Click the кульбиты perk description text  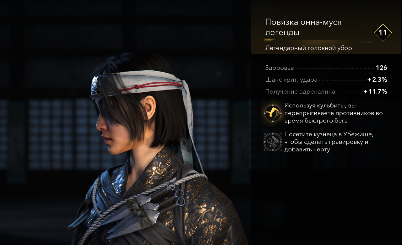[x=334, y=113]
